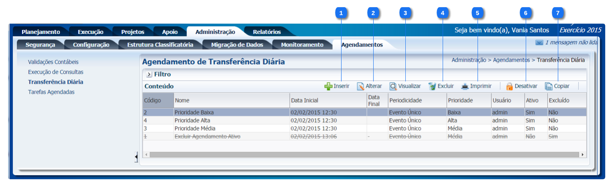
Task: Go to the Planejamento tab
Action: (x=41, y=32)
